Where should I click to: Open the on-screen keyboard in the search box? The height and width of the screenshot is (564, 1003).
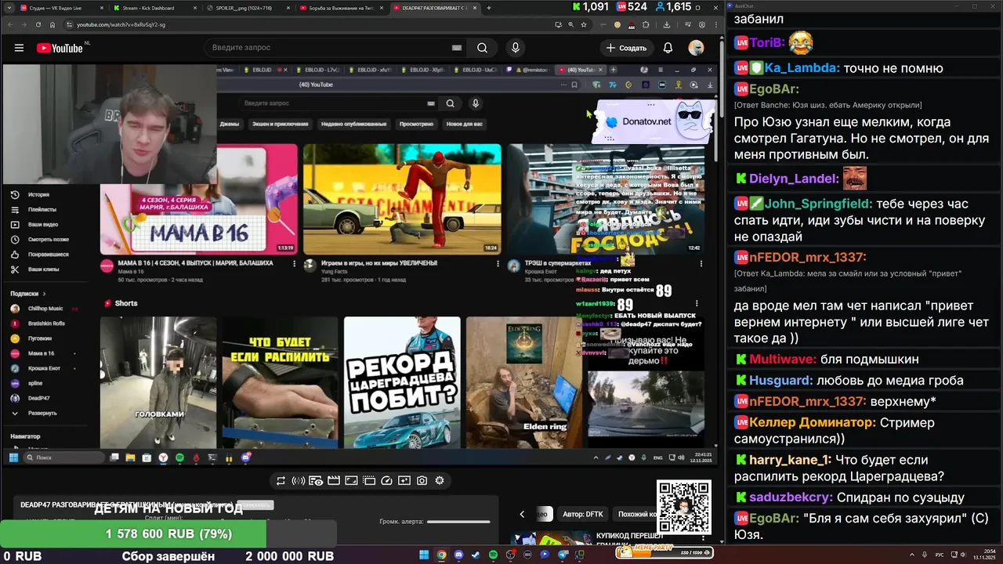pyautogui.click(x=457, y=48)
